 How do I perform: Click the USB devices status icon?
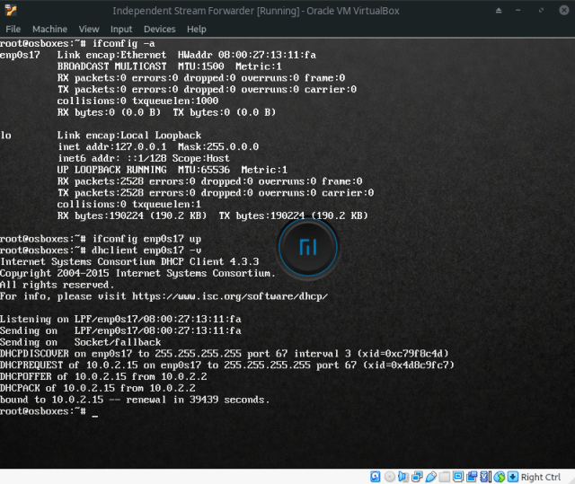(431, 477)
